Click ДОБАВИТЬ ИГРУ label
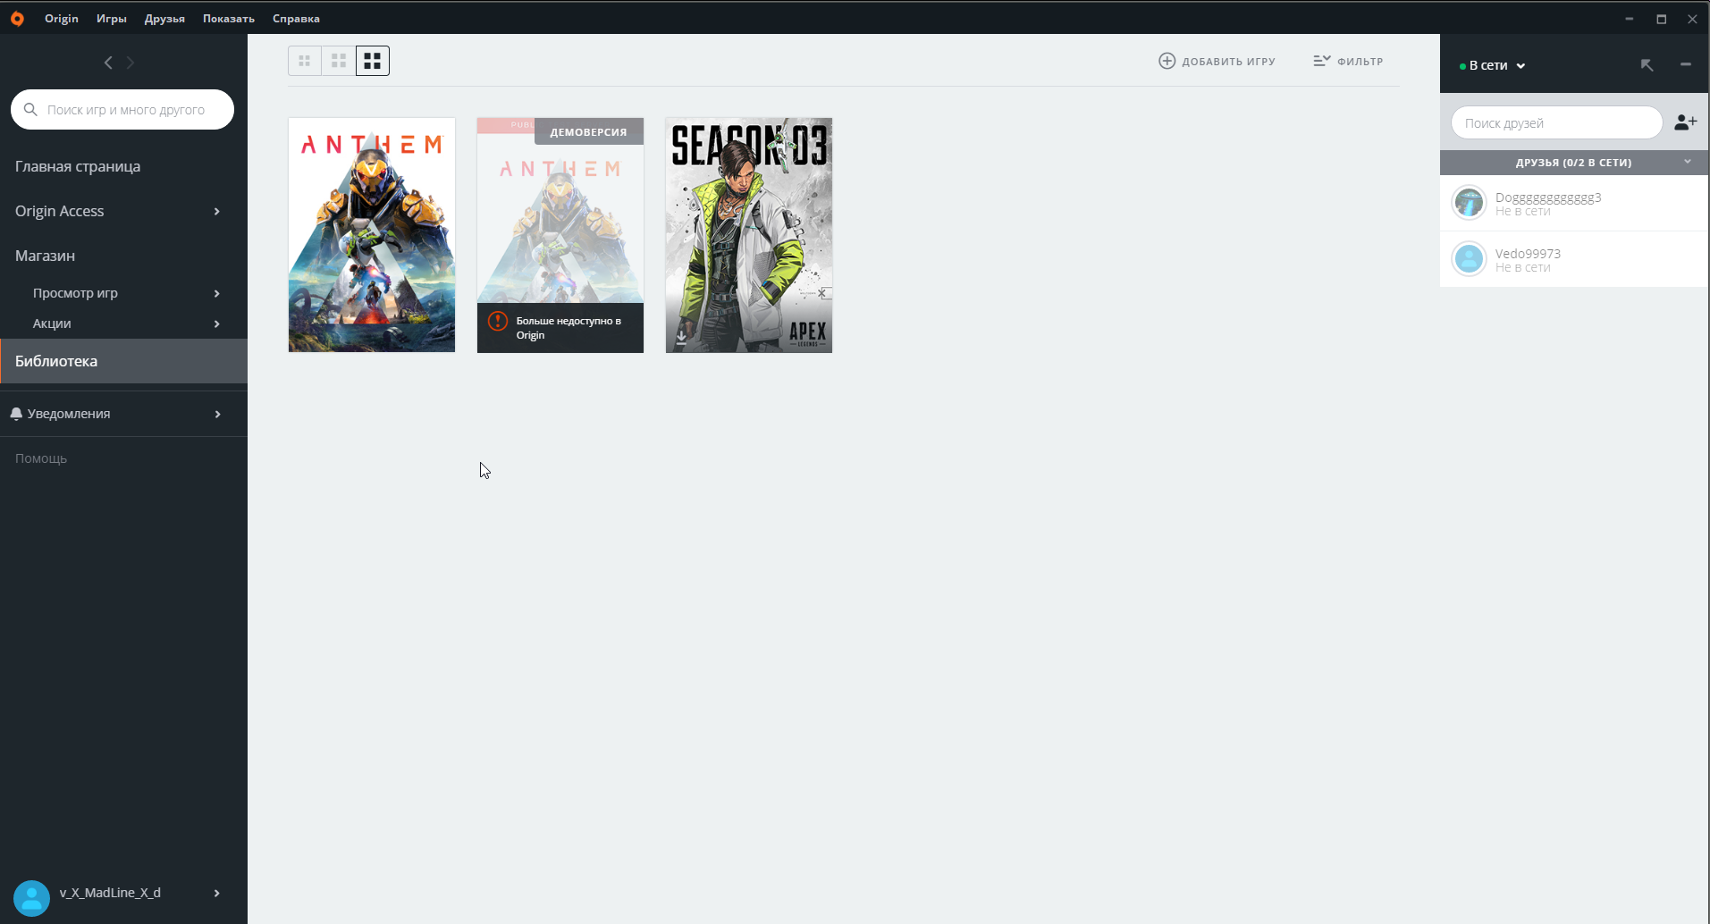The height and width of the screenshot is (924, 1710). (x=1228, y=62)
